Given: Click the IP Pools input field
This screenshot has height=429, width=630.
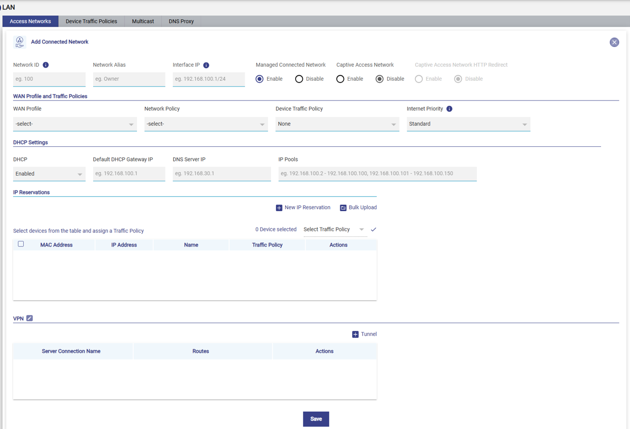Looking at the screenshot, I should tap(377, 173).
